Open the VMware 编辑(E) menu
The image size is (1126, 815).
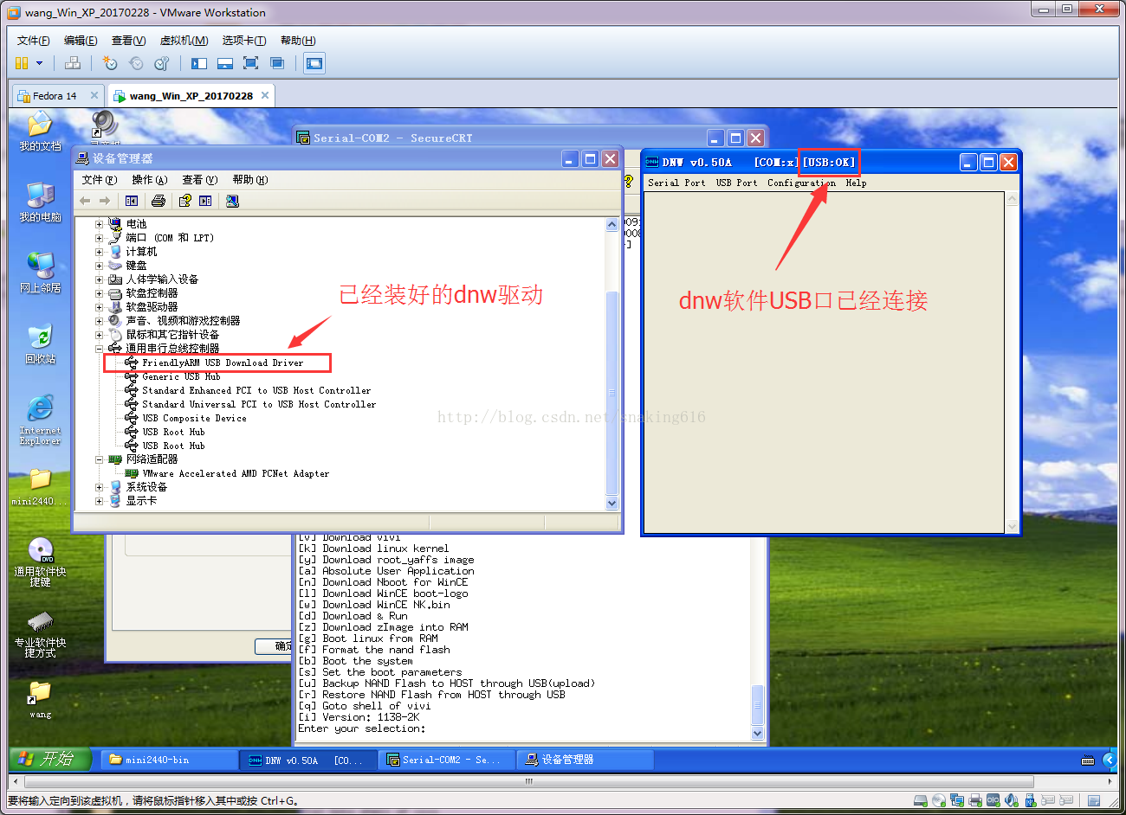(x=81, y=41)
